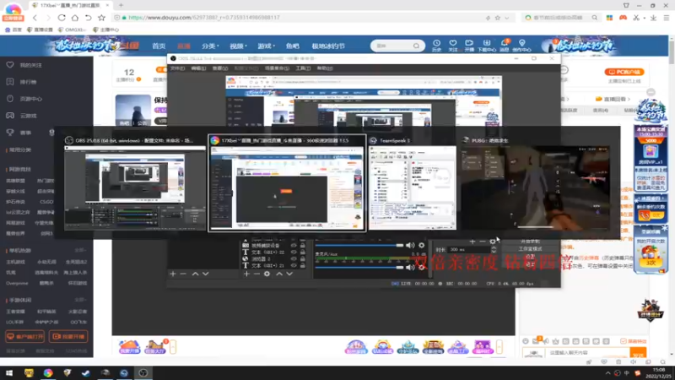Viewport: 675px width, 380px height.
Task: Click browser reload button
Action: (62, 18)
